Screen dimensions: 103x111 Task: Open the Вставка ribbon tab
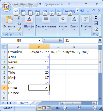[x=23, y=11]
